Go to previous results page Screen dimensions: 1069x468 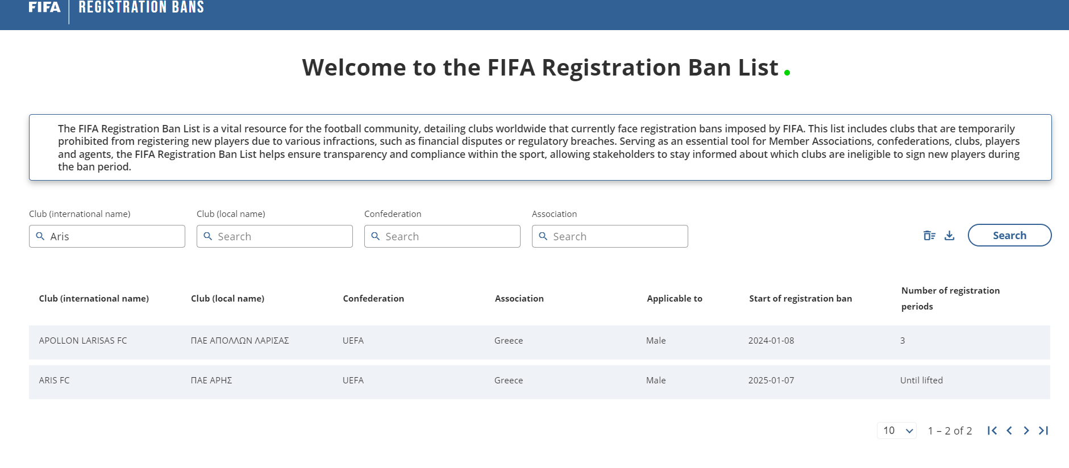1009,431
